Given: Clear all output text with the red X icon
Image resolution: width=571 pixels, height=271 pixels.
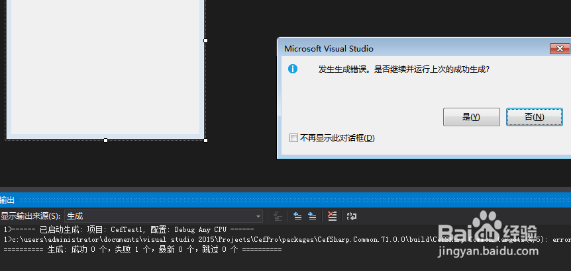Looking at the screenshot, I should tap(332, 217).
